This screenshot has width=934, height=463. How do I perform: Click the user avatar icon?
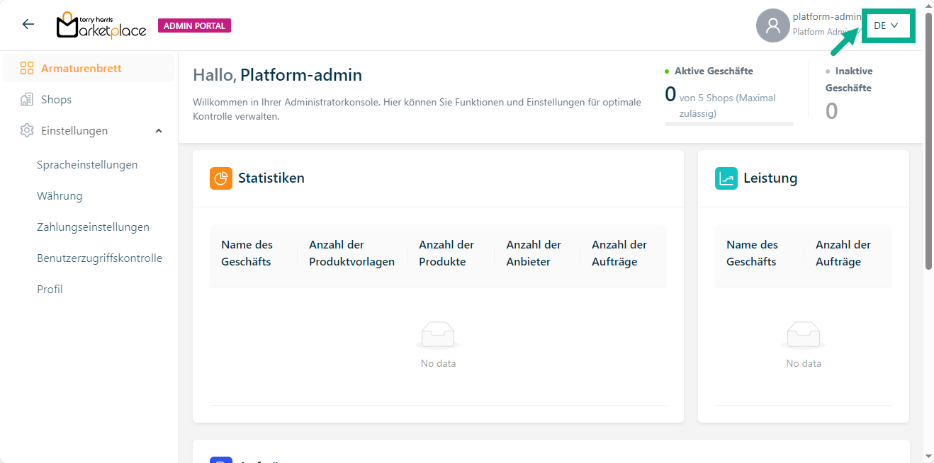[x=772, y=25]
